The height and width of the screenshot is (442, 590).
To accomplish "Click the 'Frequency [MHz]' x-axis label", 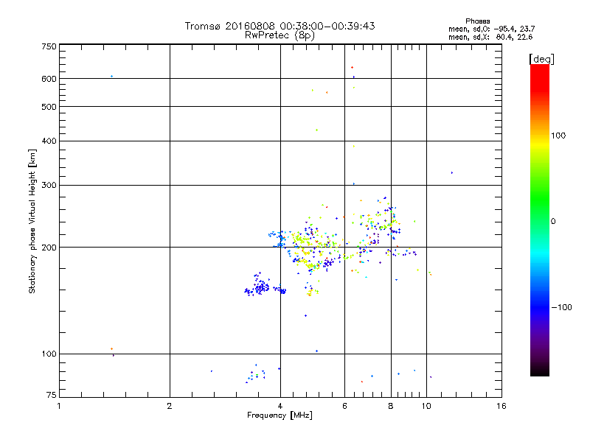I will click(280, 415).
